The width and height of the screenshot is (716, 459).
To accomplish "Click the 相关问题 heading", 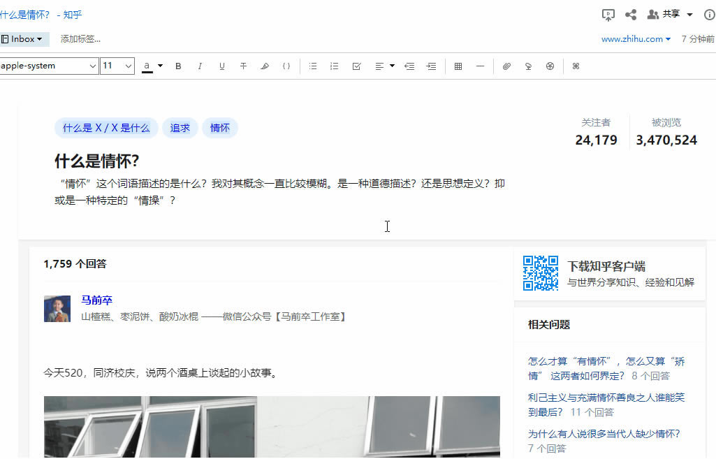I will pyautogui.click(x=549, y=325).
